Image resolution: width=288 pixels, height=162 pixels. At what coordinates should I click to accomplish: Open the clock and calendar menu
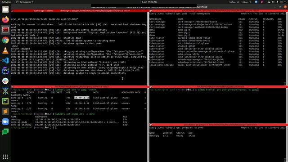[x=149, y=2]
